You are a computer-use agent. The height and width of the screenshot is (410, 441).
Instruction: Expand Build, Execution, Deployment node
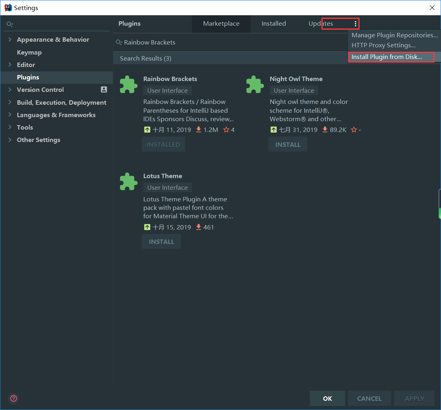click(x=10, y=103)
